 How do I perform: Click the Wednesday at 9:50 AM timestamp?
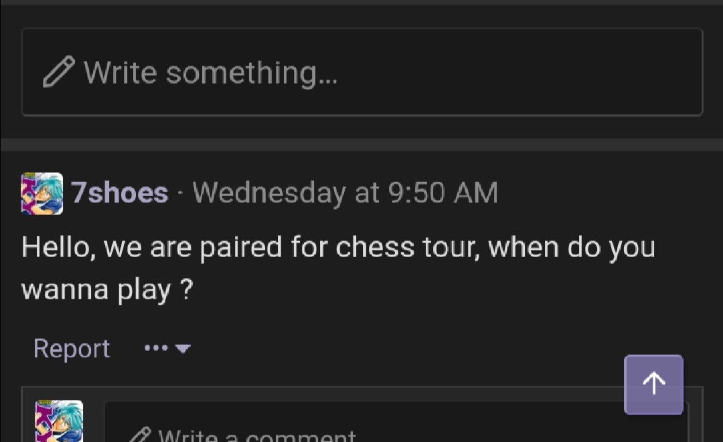pyautogui.click(x=345, y=192)
